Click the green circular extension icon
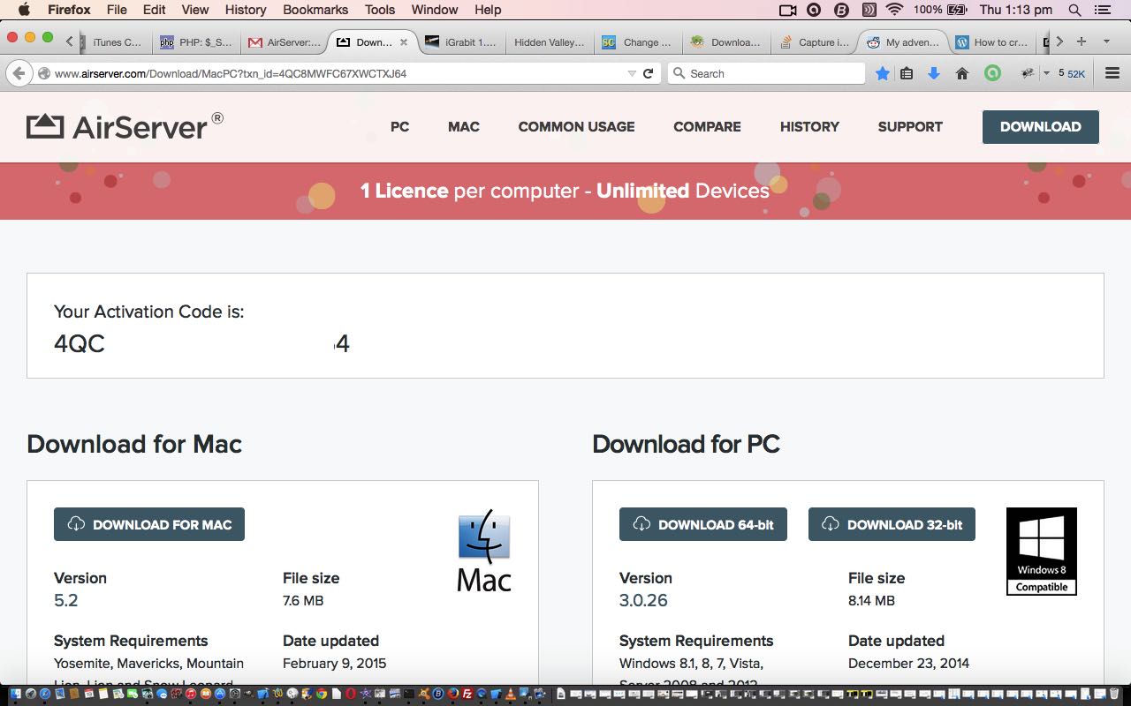This screenshot has width=1131, height=706. [x=992, y=73]
